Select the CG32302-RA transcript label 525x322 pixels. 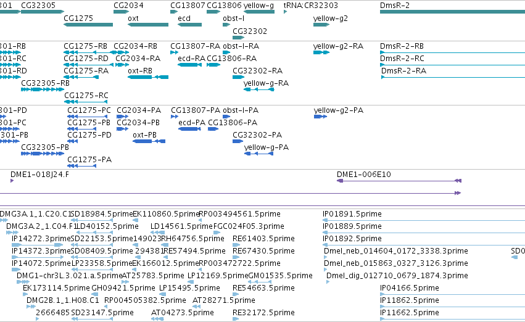click(257, 70)
